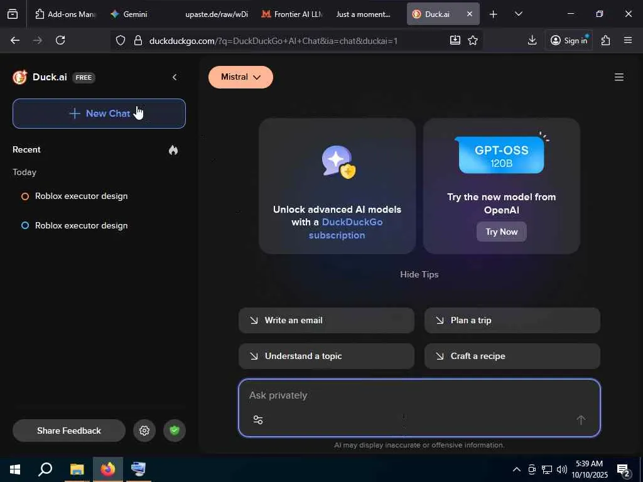Image resolution: width=643 pixels, height=482 pixels.
Task: Click the Try Now button for GPT-OSS
Action: [x=502, y=232]
